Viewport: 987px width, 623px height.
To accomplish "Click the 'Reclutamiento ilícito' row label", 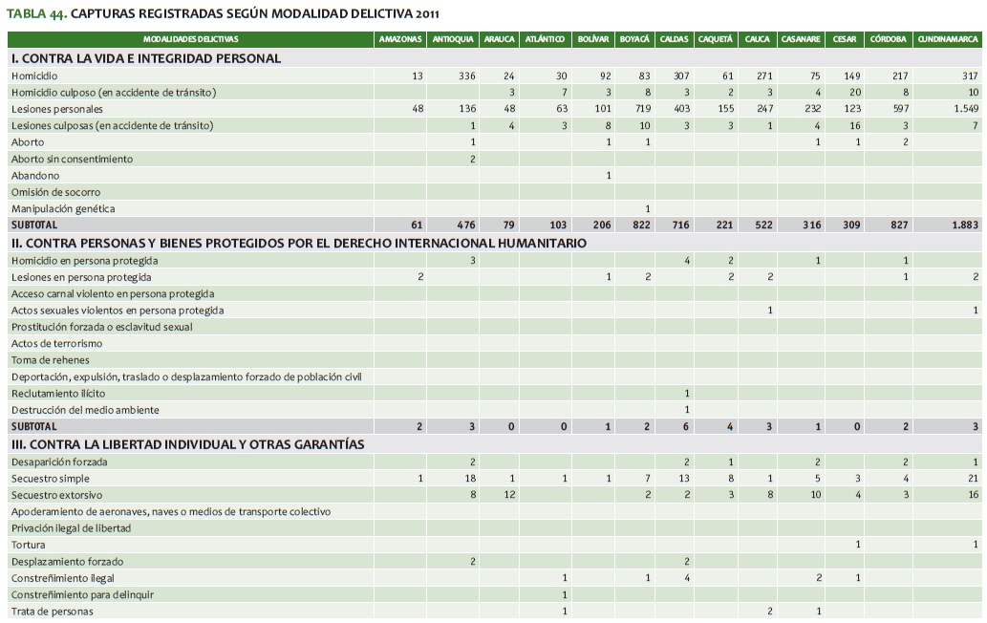I will click(x=58, y=393).
